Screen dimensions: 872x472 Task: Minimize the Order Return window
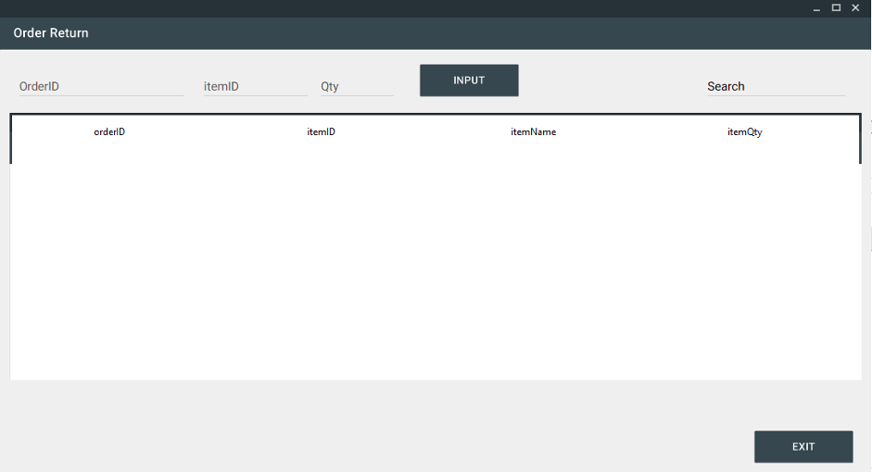point(816,8)
